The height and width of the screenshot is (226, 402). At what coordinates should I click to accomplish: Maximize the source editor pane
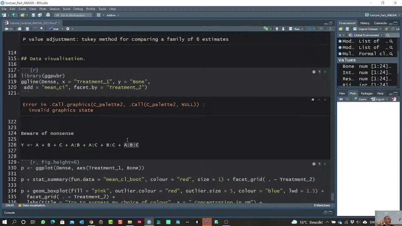(x=330, y=23)
